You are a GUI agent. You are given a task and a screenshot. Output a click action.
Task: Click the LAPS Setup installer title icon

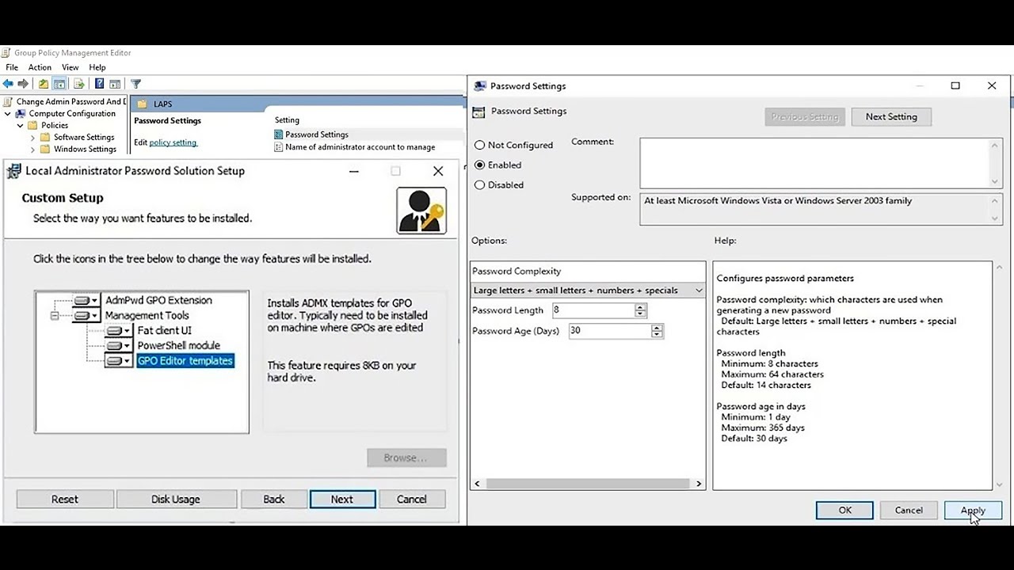point(14,171)
